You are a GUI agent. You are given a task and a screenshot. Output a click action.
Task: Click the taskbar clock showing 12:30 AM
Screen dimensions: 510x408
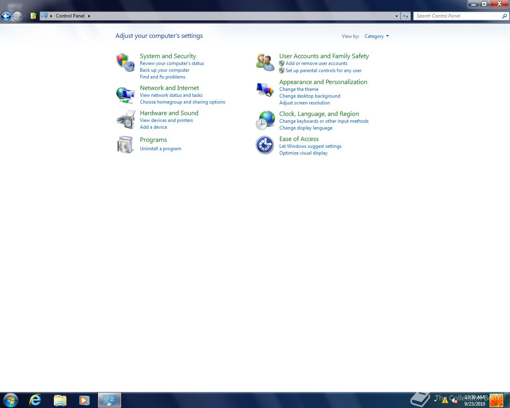[x=475, y=400]
